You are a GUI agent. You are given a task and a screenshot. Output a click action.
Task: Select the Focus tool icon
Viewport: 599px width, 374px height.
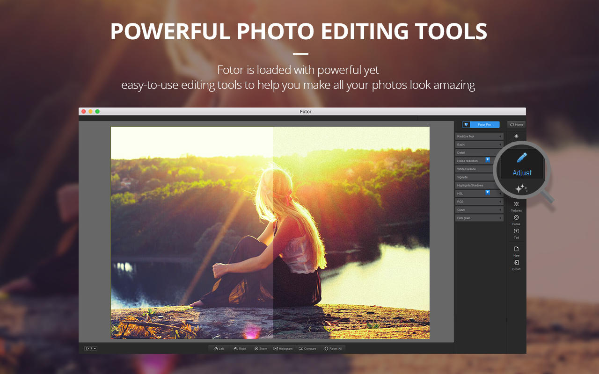pyautogui.click(x=516, y=218)
